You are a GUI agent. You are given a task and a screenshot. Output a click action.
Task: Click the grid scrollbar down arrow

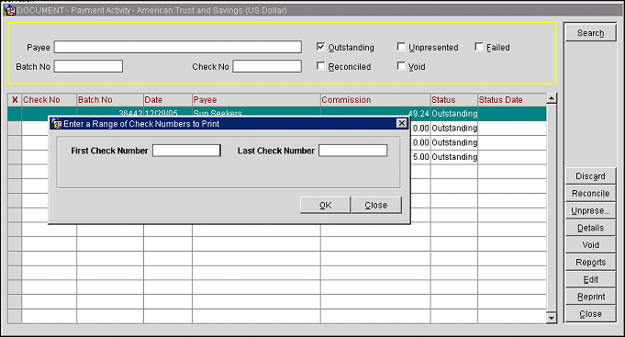pos(552,318)
